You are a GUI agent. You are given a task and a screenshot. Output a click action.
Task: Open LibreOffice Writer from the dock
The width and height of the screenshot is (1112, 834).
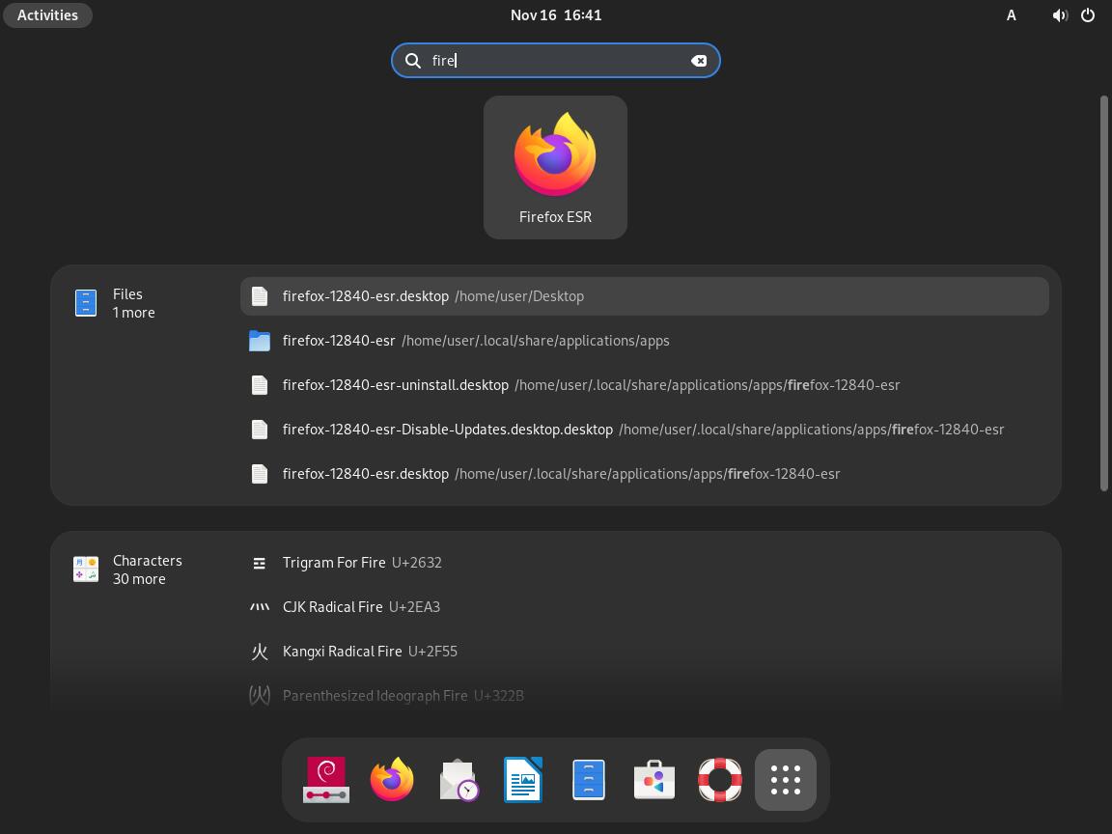click(x=523, y=780)
